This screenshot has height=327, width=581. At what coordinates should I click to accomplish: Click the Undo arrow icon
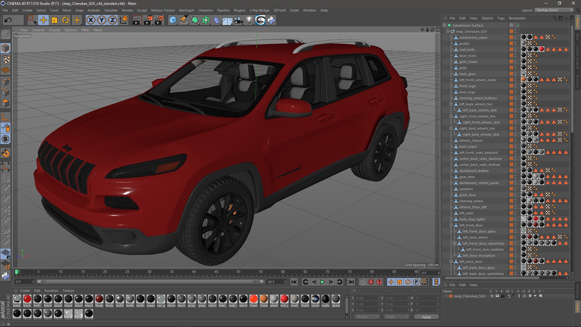pyautogui.click(x=8, y=20)
